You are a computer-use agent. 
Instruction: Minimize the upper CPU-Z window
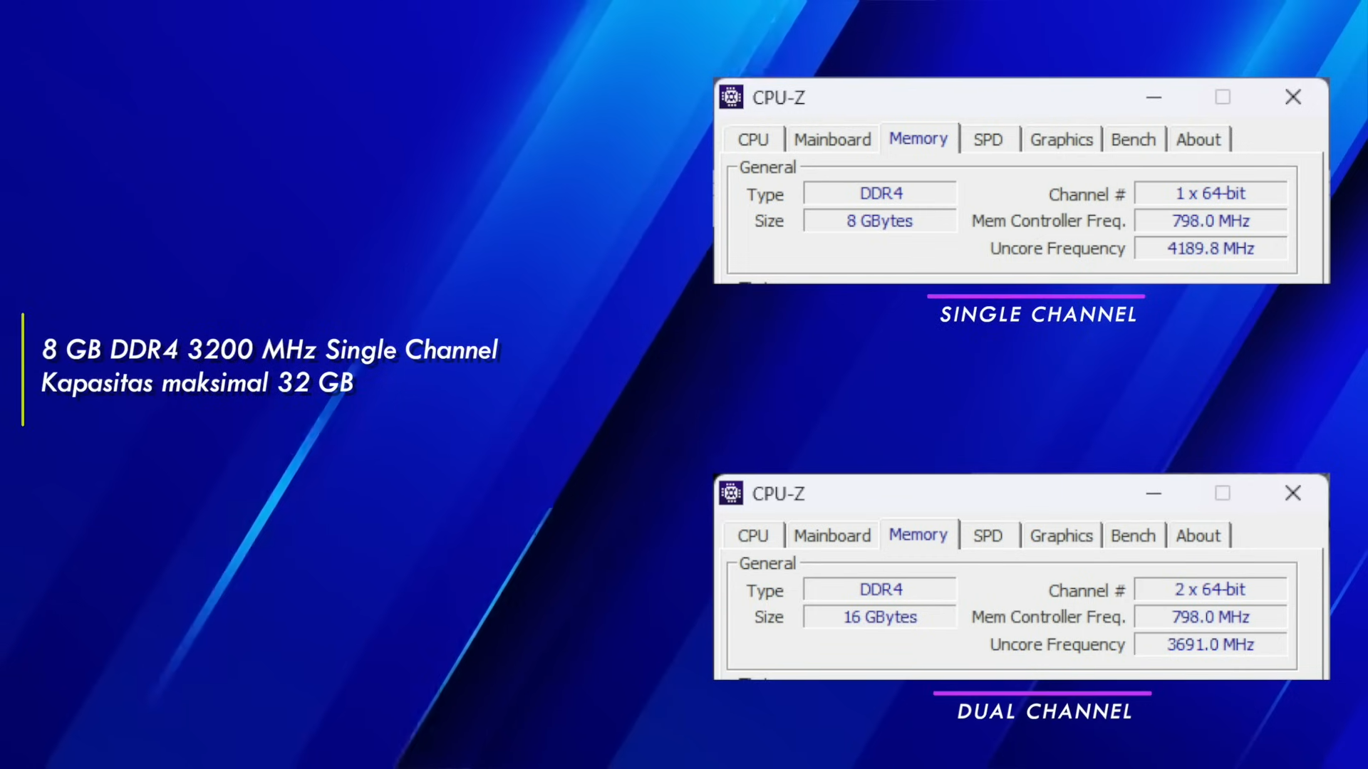point(1154,97)
